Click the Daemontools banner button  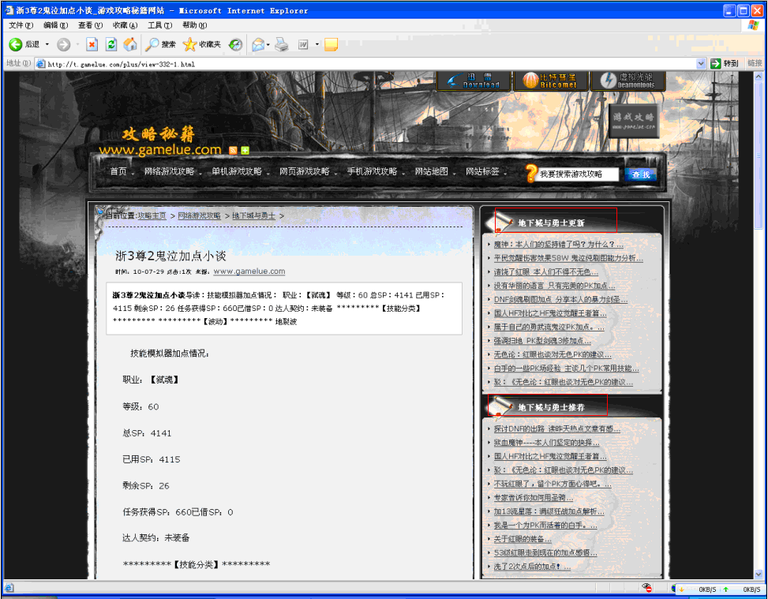point(628,80)
